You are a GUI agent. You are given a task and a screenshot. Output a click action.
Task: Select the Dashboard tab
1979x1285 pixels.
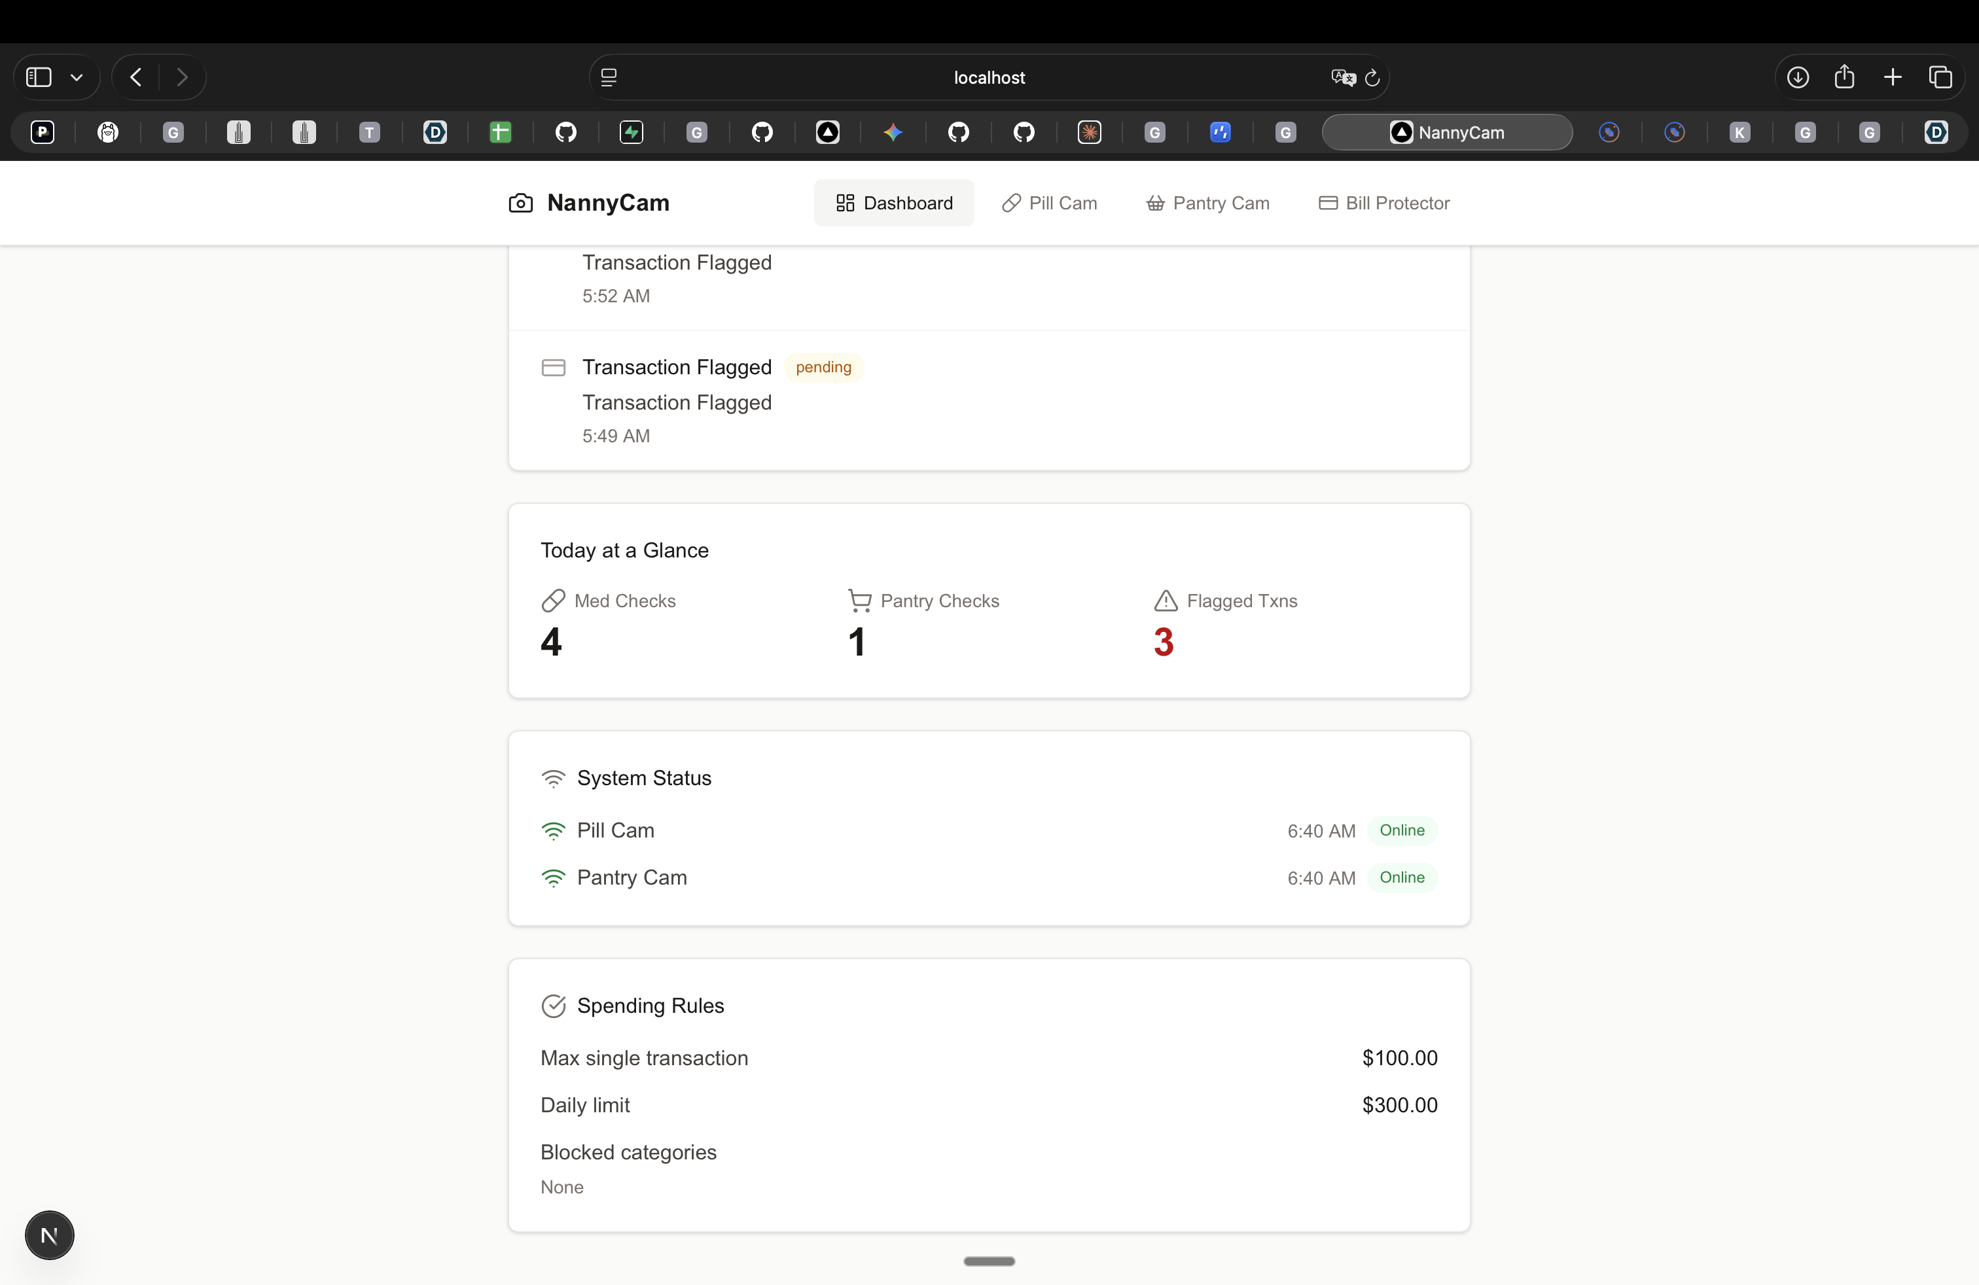894,203
